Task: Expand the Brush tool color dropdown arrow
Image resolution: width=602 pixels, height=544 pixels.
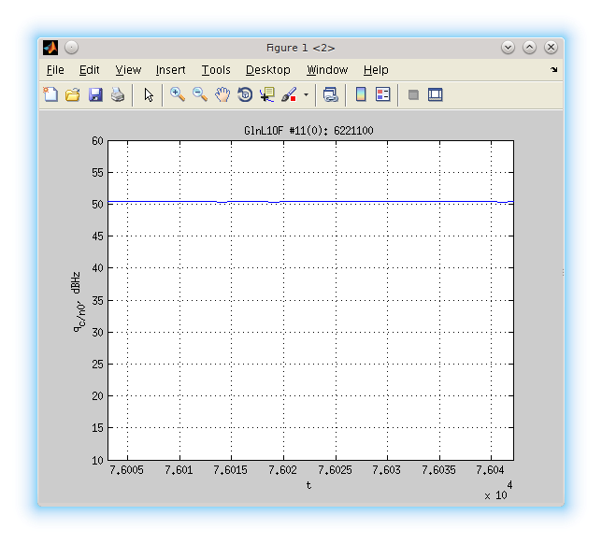Action: (x=306, y=94)
